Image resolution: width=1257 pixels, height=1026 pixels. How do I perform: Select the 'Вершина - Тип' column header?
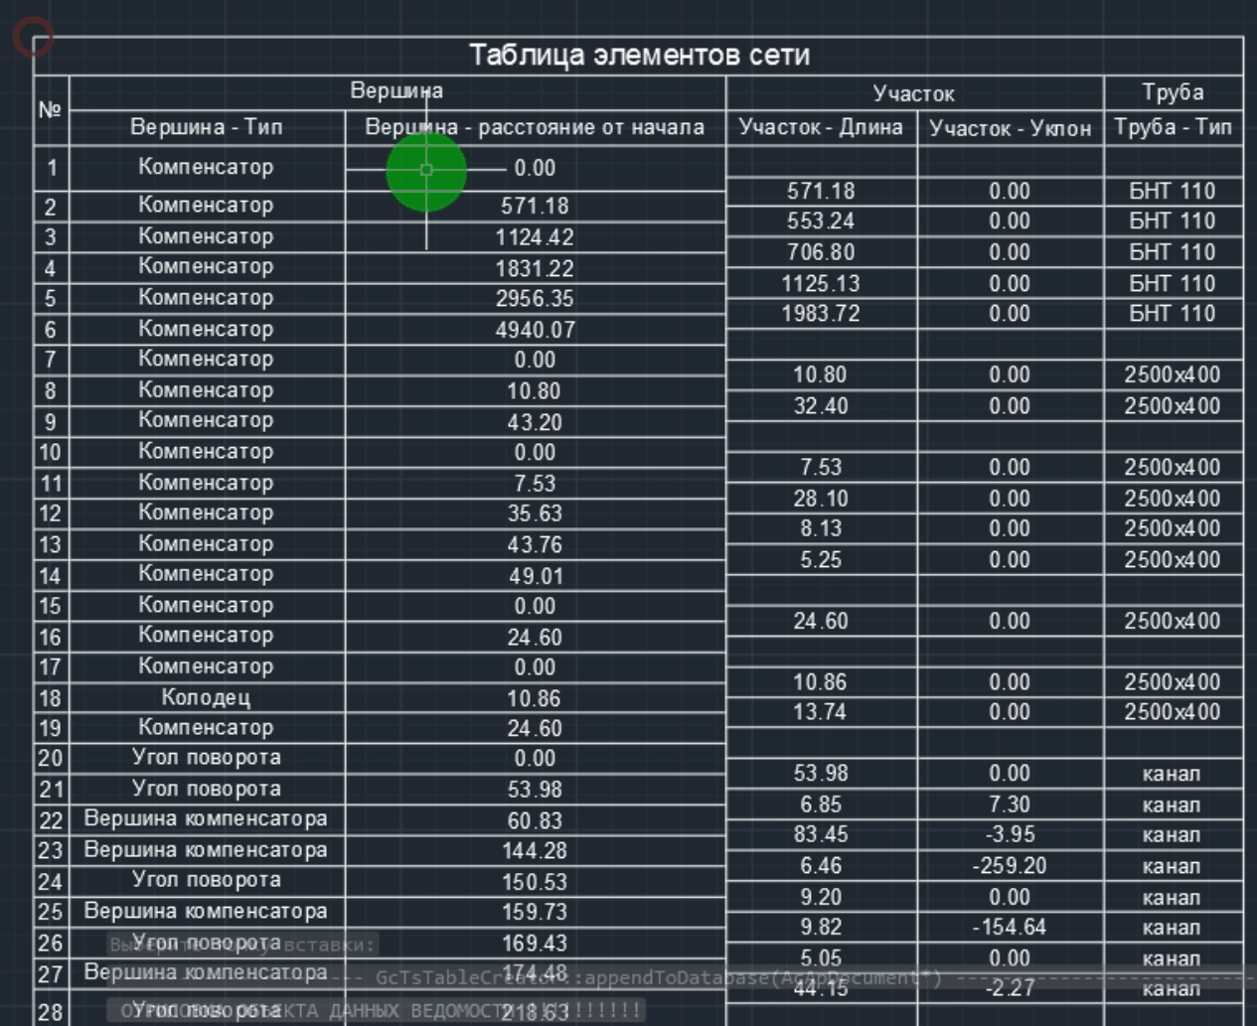point(207,127)
